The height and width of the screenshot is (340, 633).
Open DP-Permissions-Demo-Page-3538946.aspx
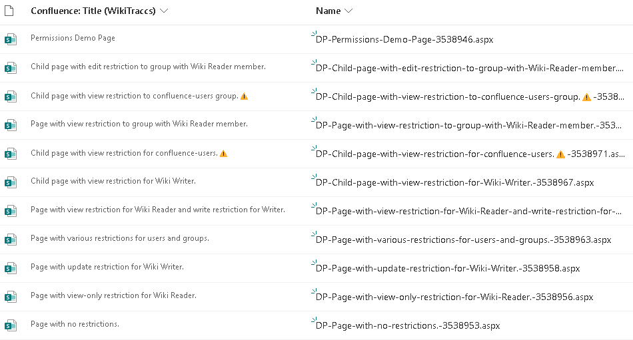404,39
